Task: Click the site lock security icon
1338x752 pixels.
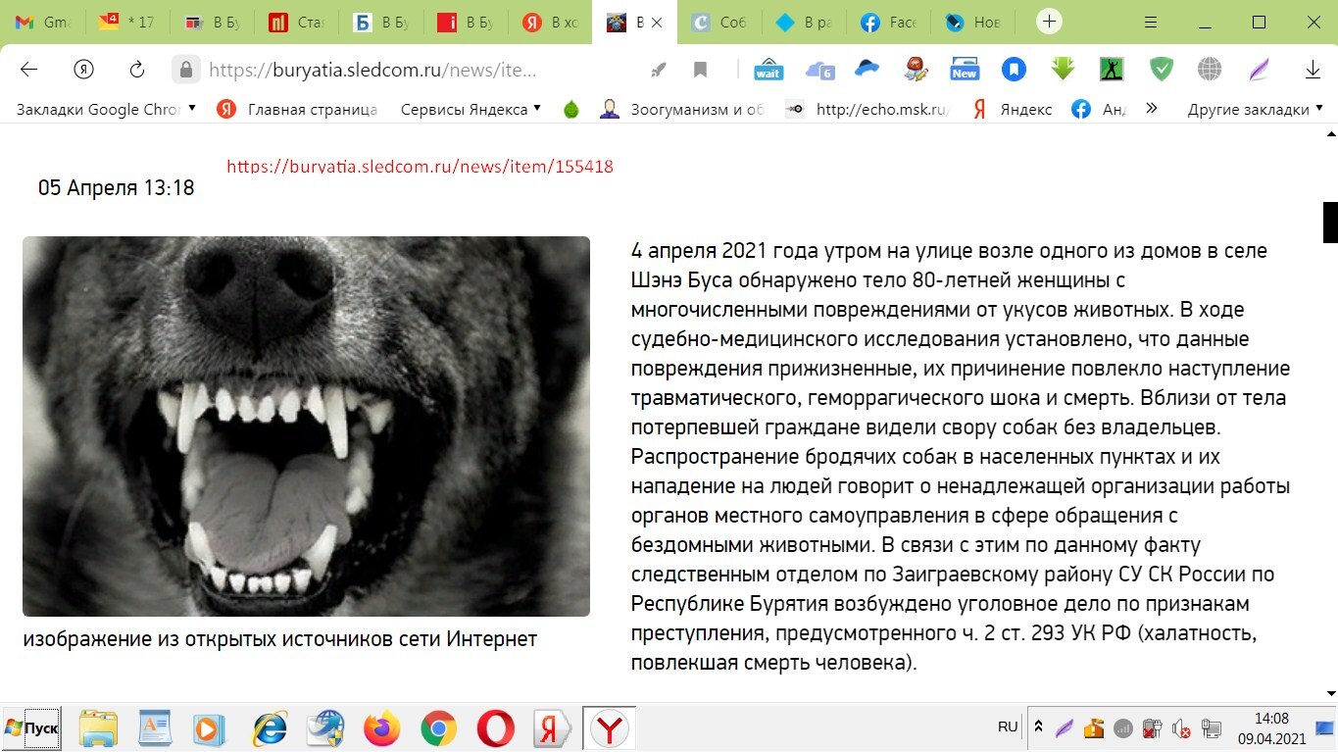Action: (x=185, y=70)
